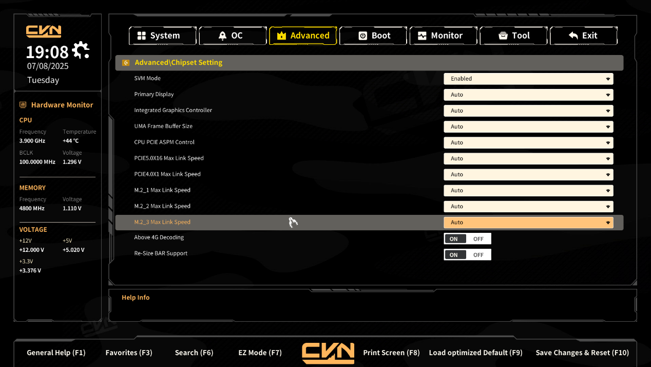Open the Primary Display dropdown
The height and width of the screenshot is (367, 651).
[528, 95]
